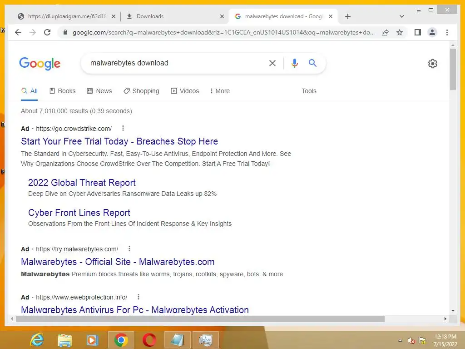Open options for the try.malwarebytes.com ad

[x=129, y=249]
